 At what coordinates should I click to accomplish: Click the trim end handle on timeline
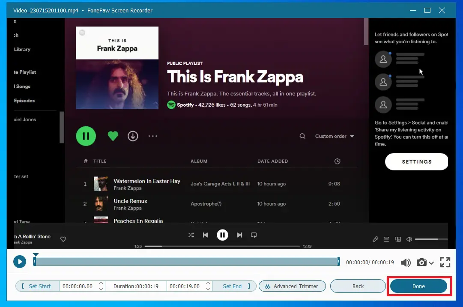pos(338,261)
